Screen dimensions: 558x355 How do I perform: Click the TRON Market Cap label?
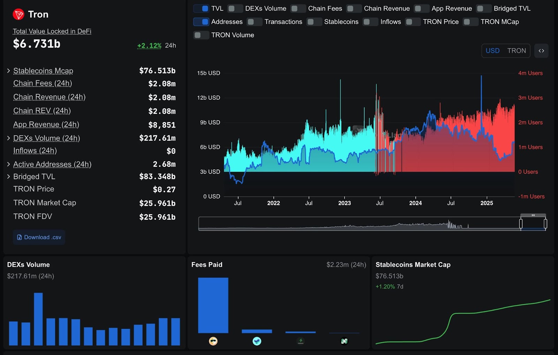click(45, 203)
